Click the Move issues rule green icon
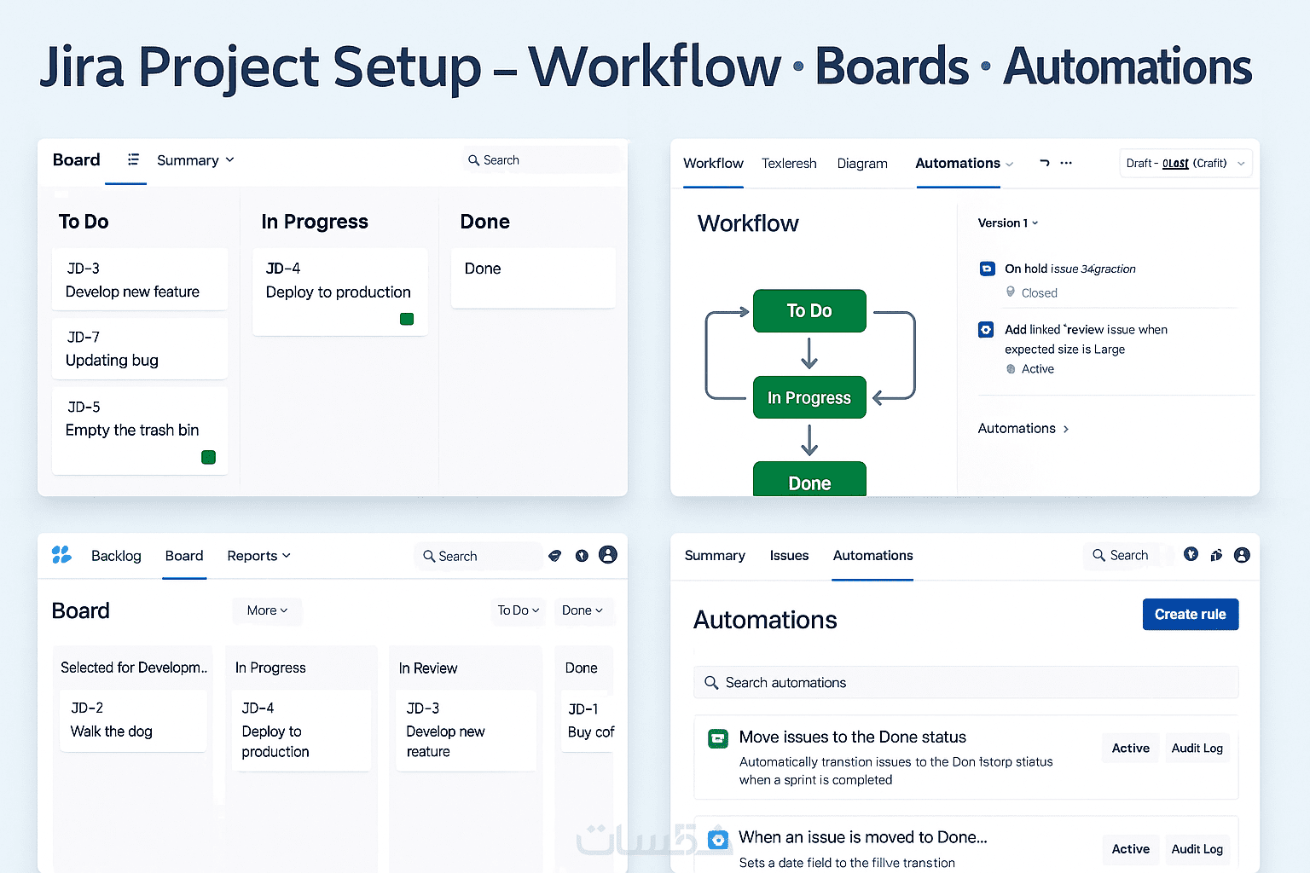 [718, 739]
